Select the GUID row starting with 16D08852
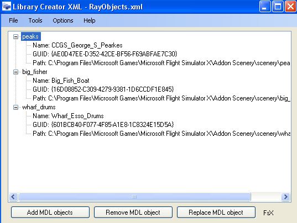 (103, 89)
